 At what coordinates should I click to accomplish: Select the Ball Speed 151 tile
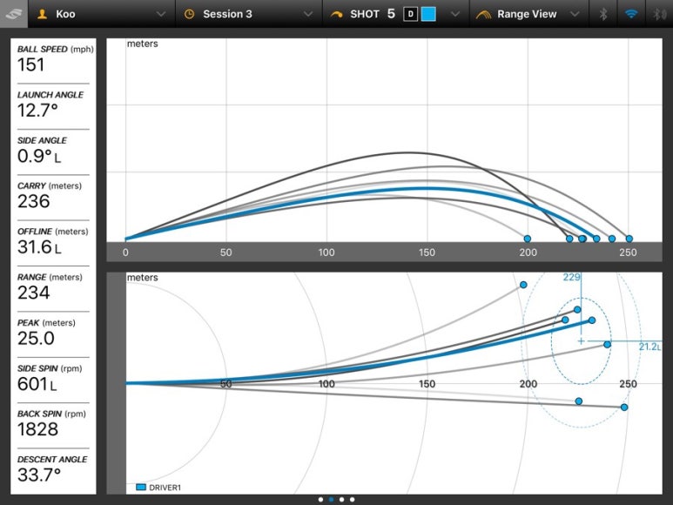[53, 60]
